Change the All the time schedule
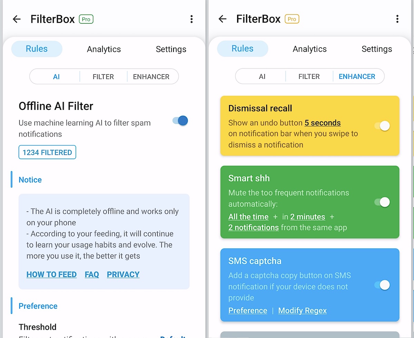The image size is (414, 338). [x=248, y=217]
